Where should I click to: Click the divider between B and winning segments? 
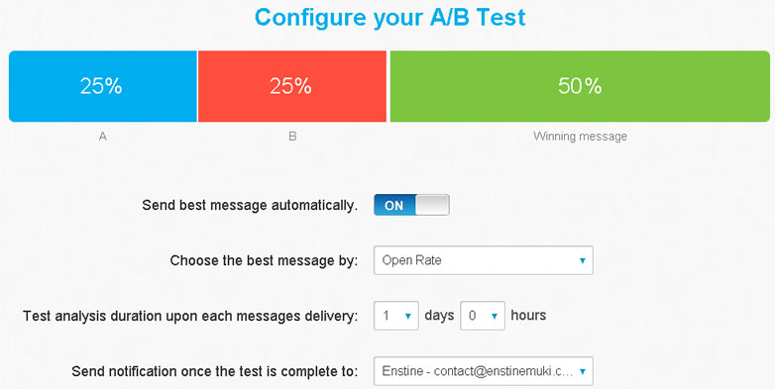pyautogui.click(x=387, y=86)
